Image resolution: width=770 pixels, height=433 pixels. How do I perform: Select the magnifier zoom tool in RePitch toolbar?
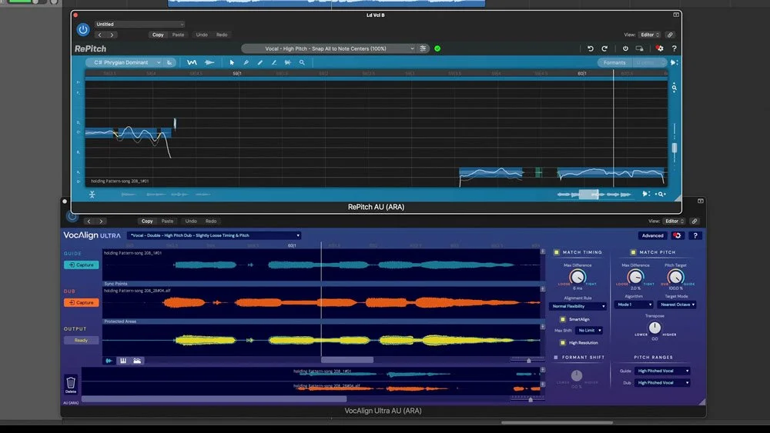click(x=302, y=63)
